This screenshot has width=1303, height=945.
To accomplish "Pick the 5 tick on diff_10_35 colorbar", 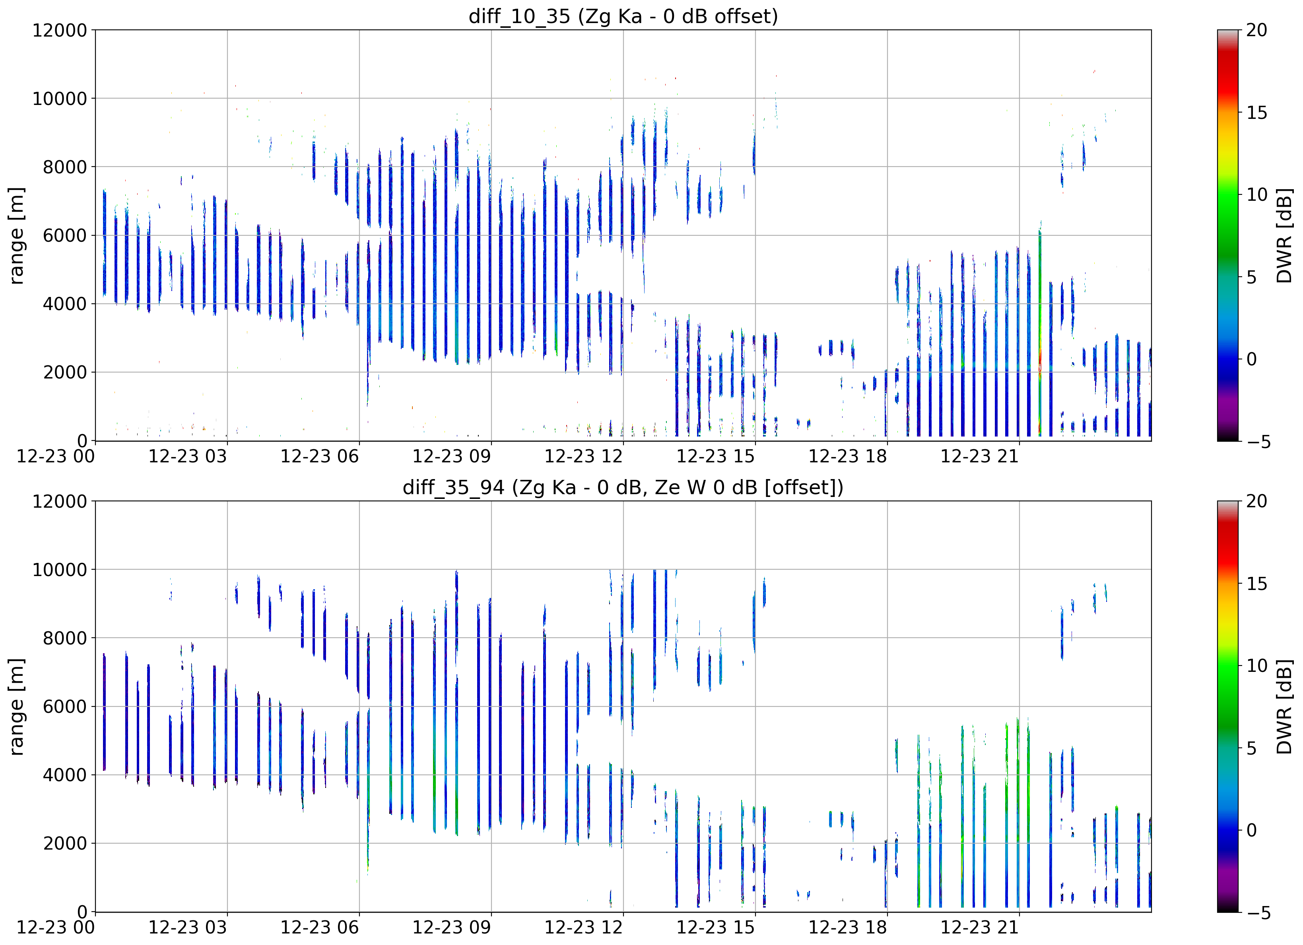I will (1251, 277).
